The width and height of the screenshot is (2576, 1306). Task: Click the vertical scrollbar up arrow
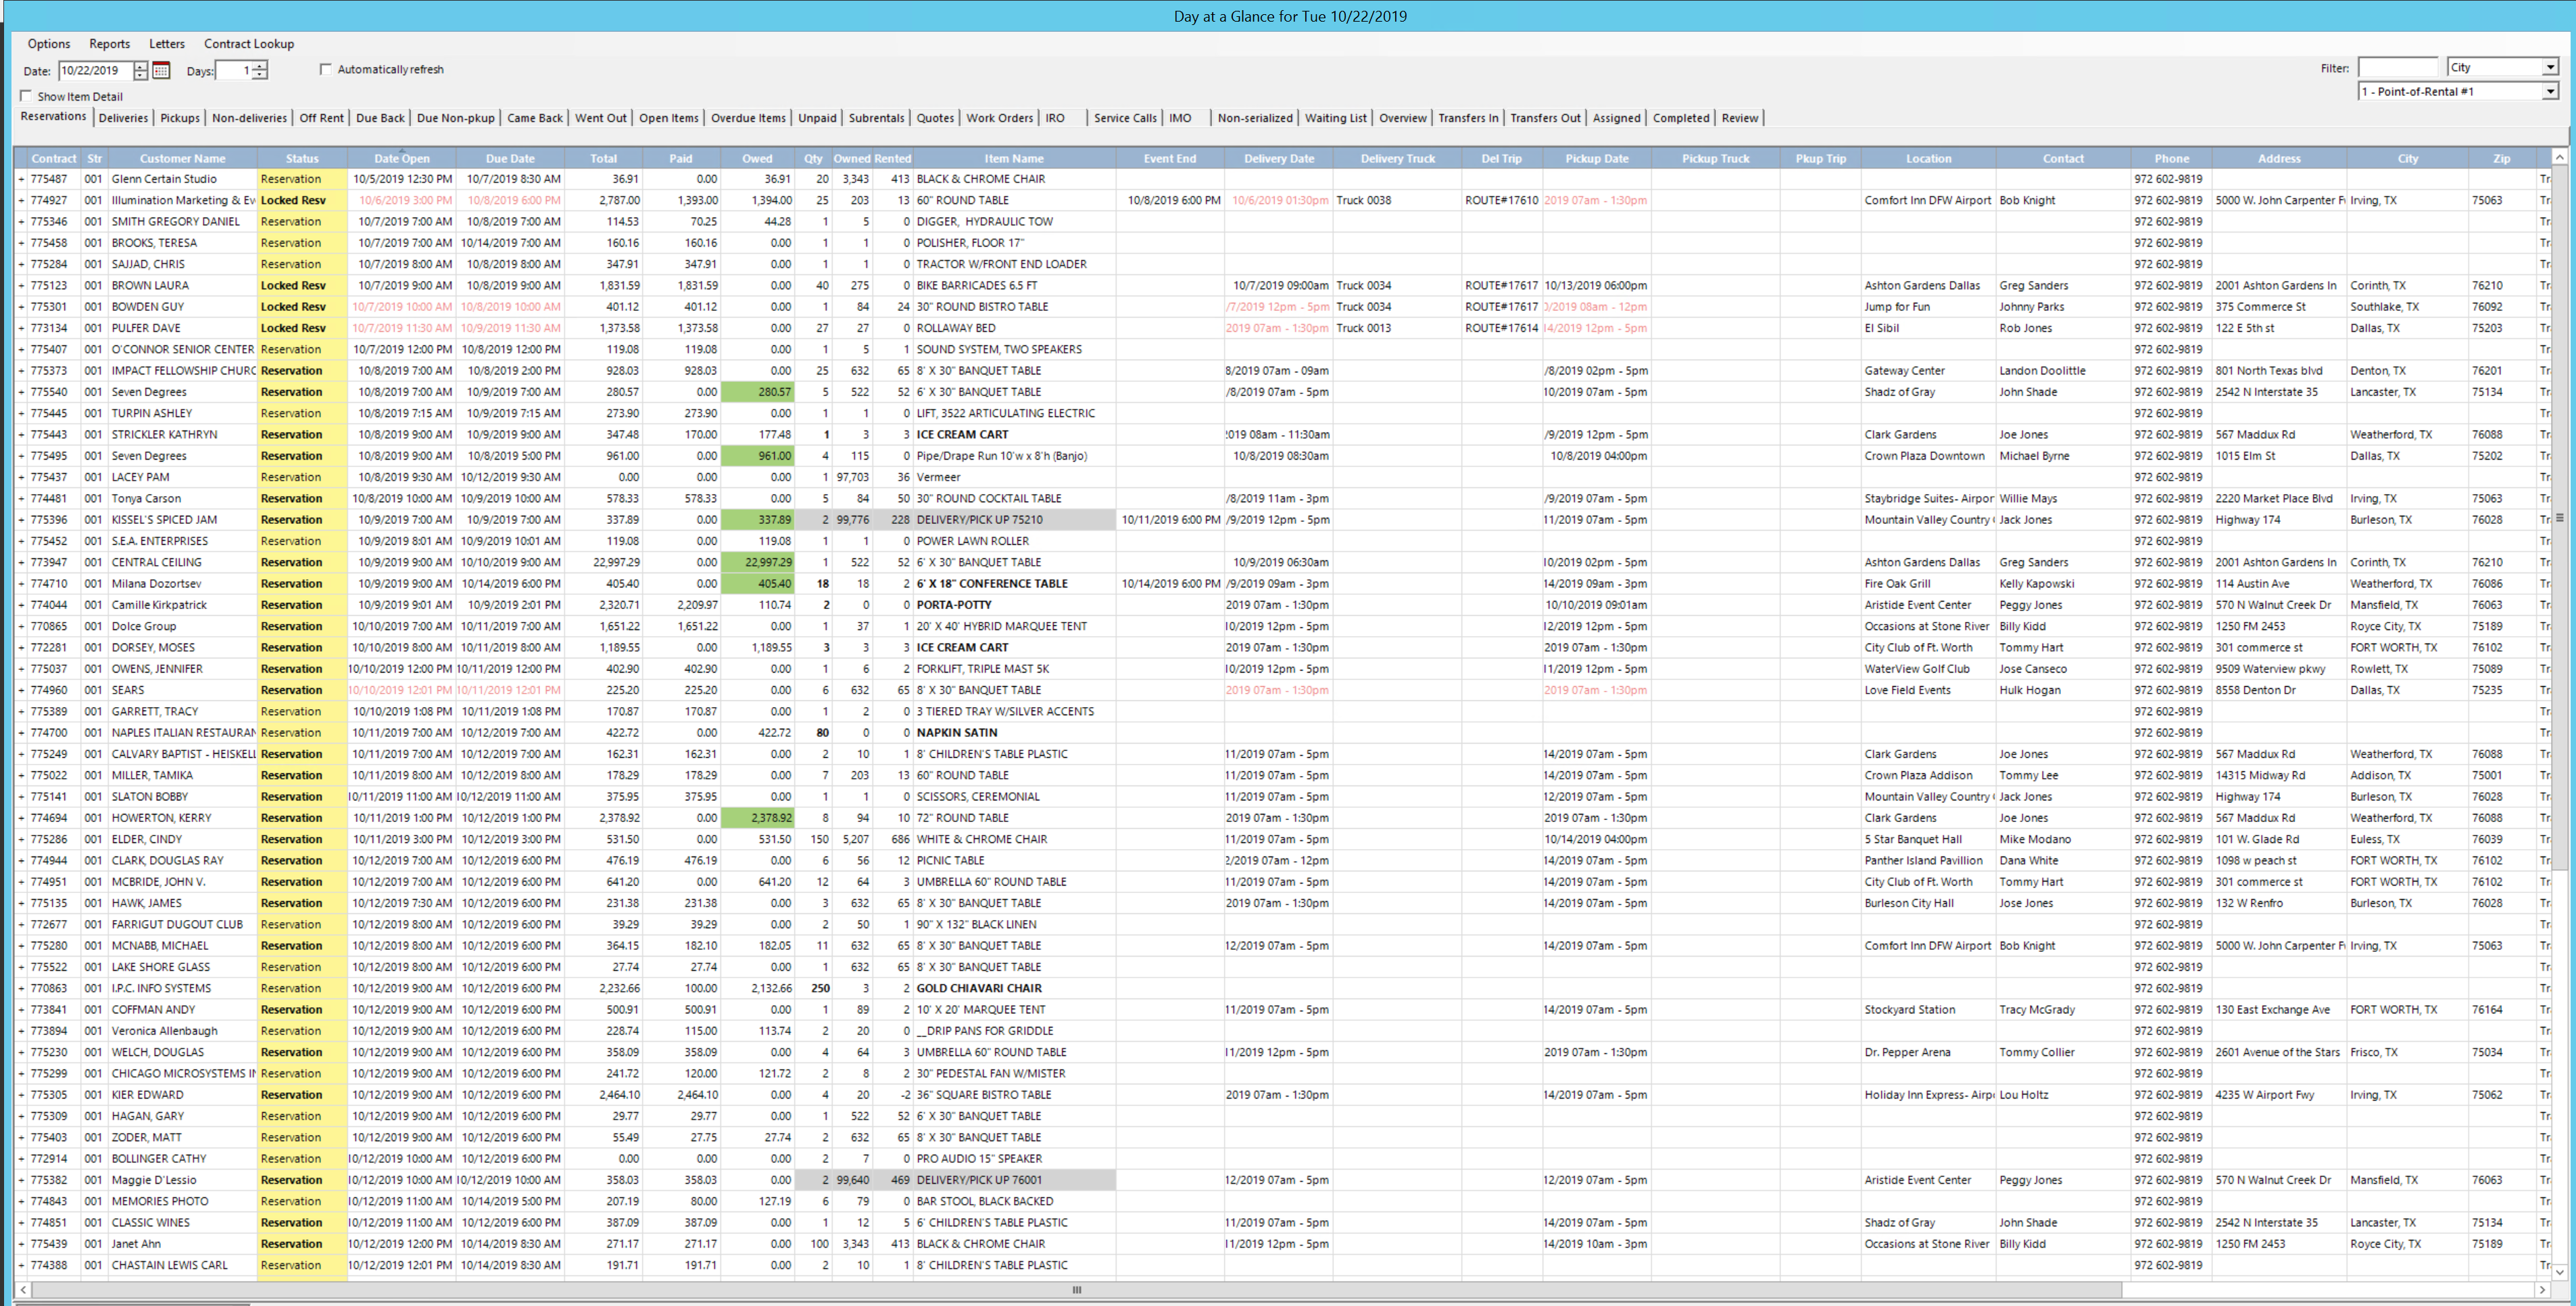(2559, 158)
